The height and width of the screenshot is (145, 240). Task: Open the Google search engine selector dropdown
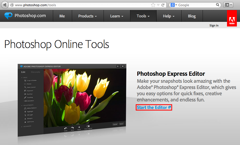pyautogui.click(x=174, y=5)
